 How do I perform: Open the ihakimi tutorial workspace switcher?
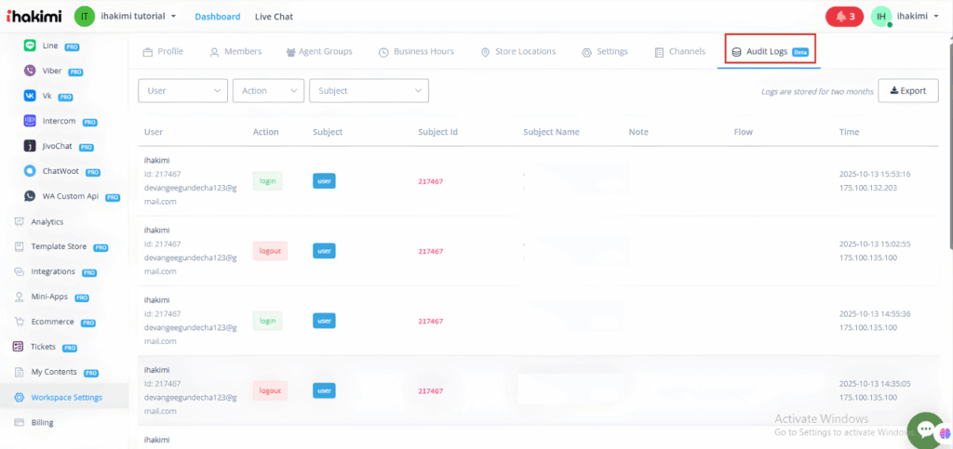click(126, 17)
